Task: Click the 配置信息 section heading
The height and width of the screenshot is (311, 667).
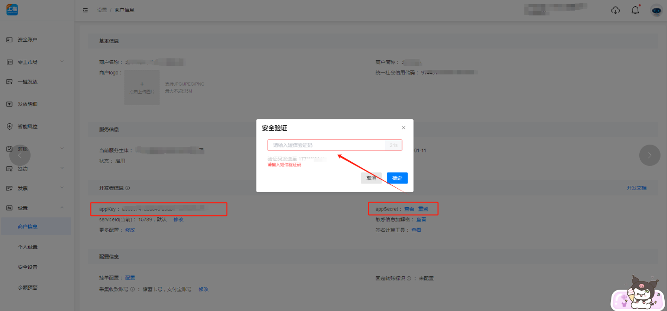Action: click(x=109, y=256)
